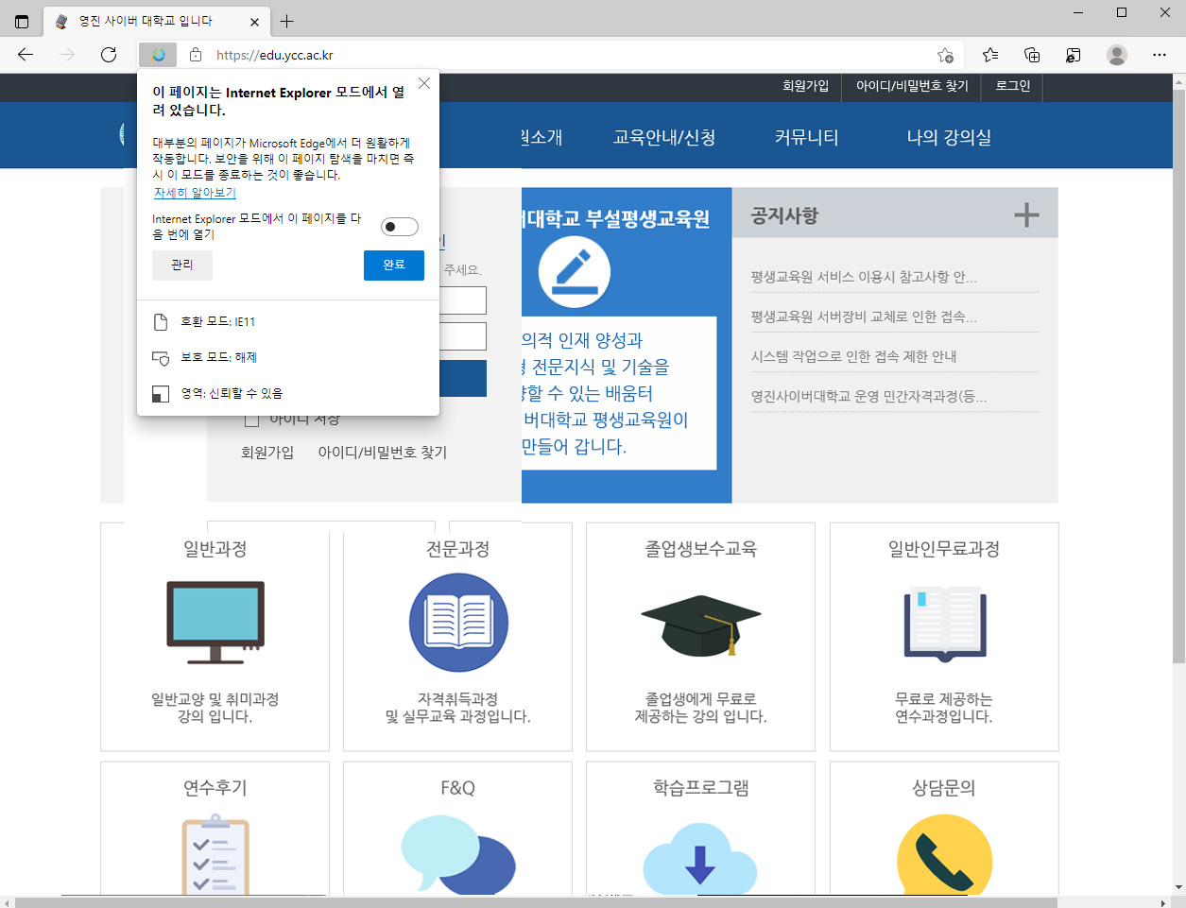The height and width of the screenshot is (908, 1186).
Task: Go back using the browser back arrow
Action: point(26,55)
